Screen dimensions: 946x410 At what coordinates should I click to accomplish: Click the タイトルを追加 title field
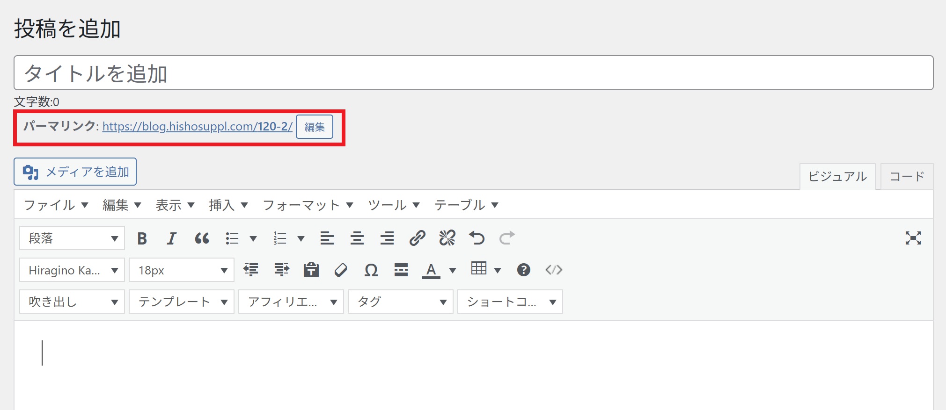473,73
